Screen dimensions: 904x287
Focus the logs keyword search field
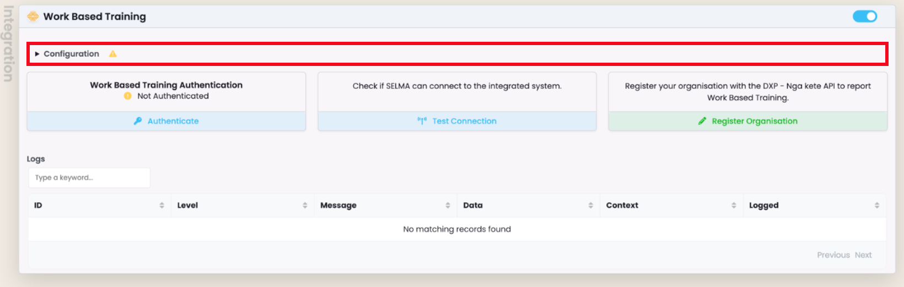(x=89, y=178)
